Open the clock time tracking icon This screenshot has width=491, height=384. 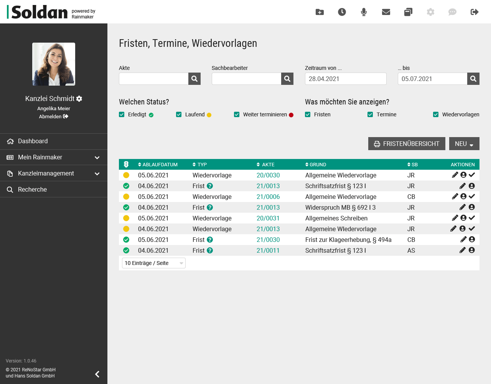point(342,12)
